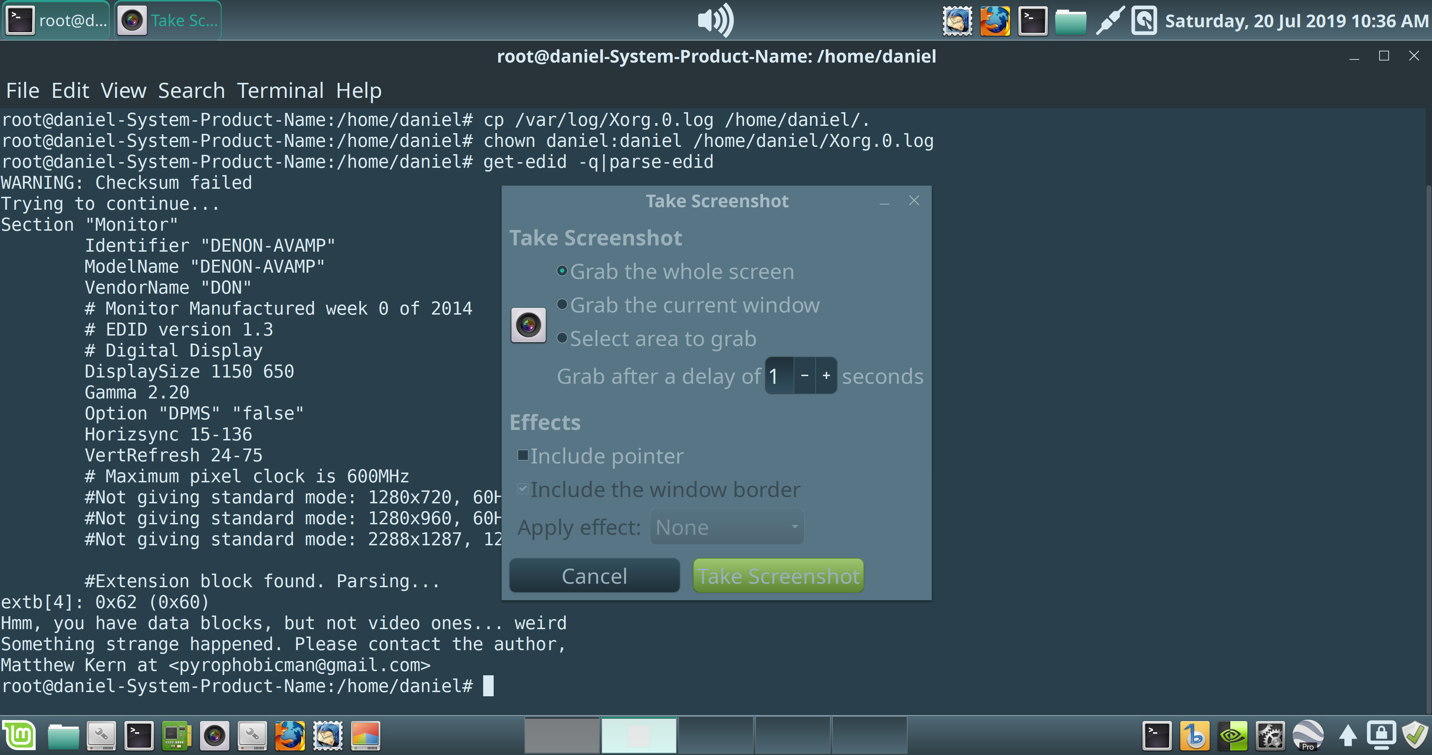Switch to the first gray workspace thumbnail

562,735
